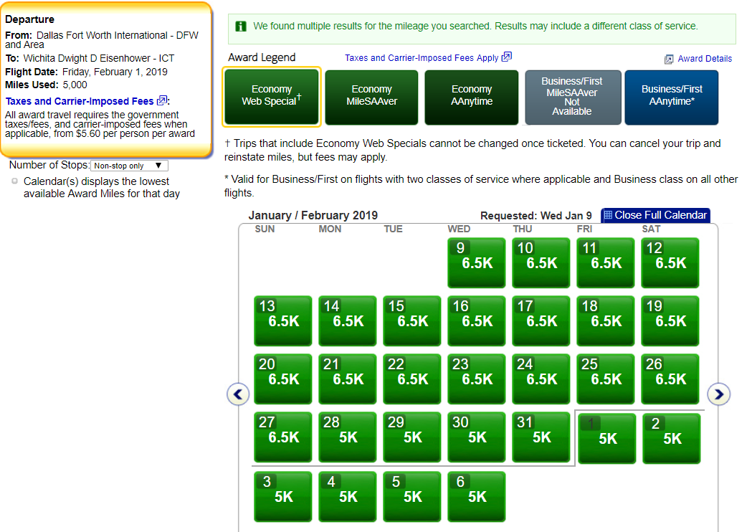The width and height of the screenshot is (747, 532).
Task: Click the Award Details popup icon
Action: coord(669,59)
